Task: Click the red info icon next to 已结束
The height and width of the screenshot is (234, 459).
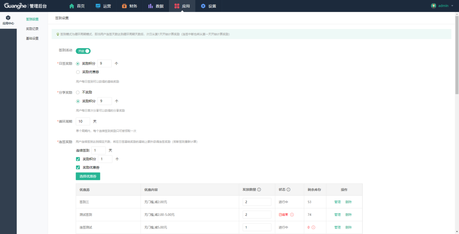Action: [292, 215]
